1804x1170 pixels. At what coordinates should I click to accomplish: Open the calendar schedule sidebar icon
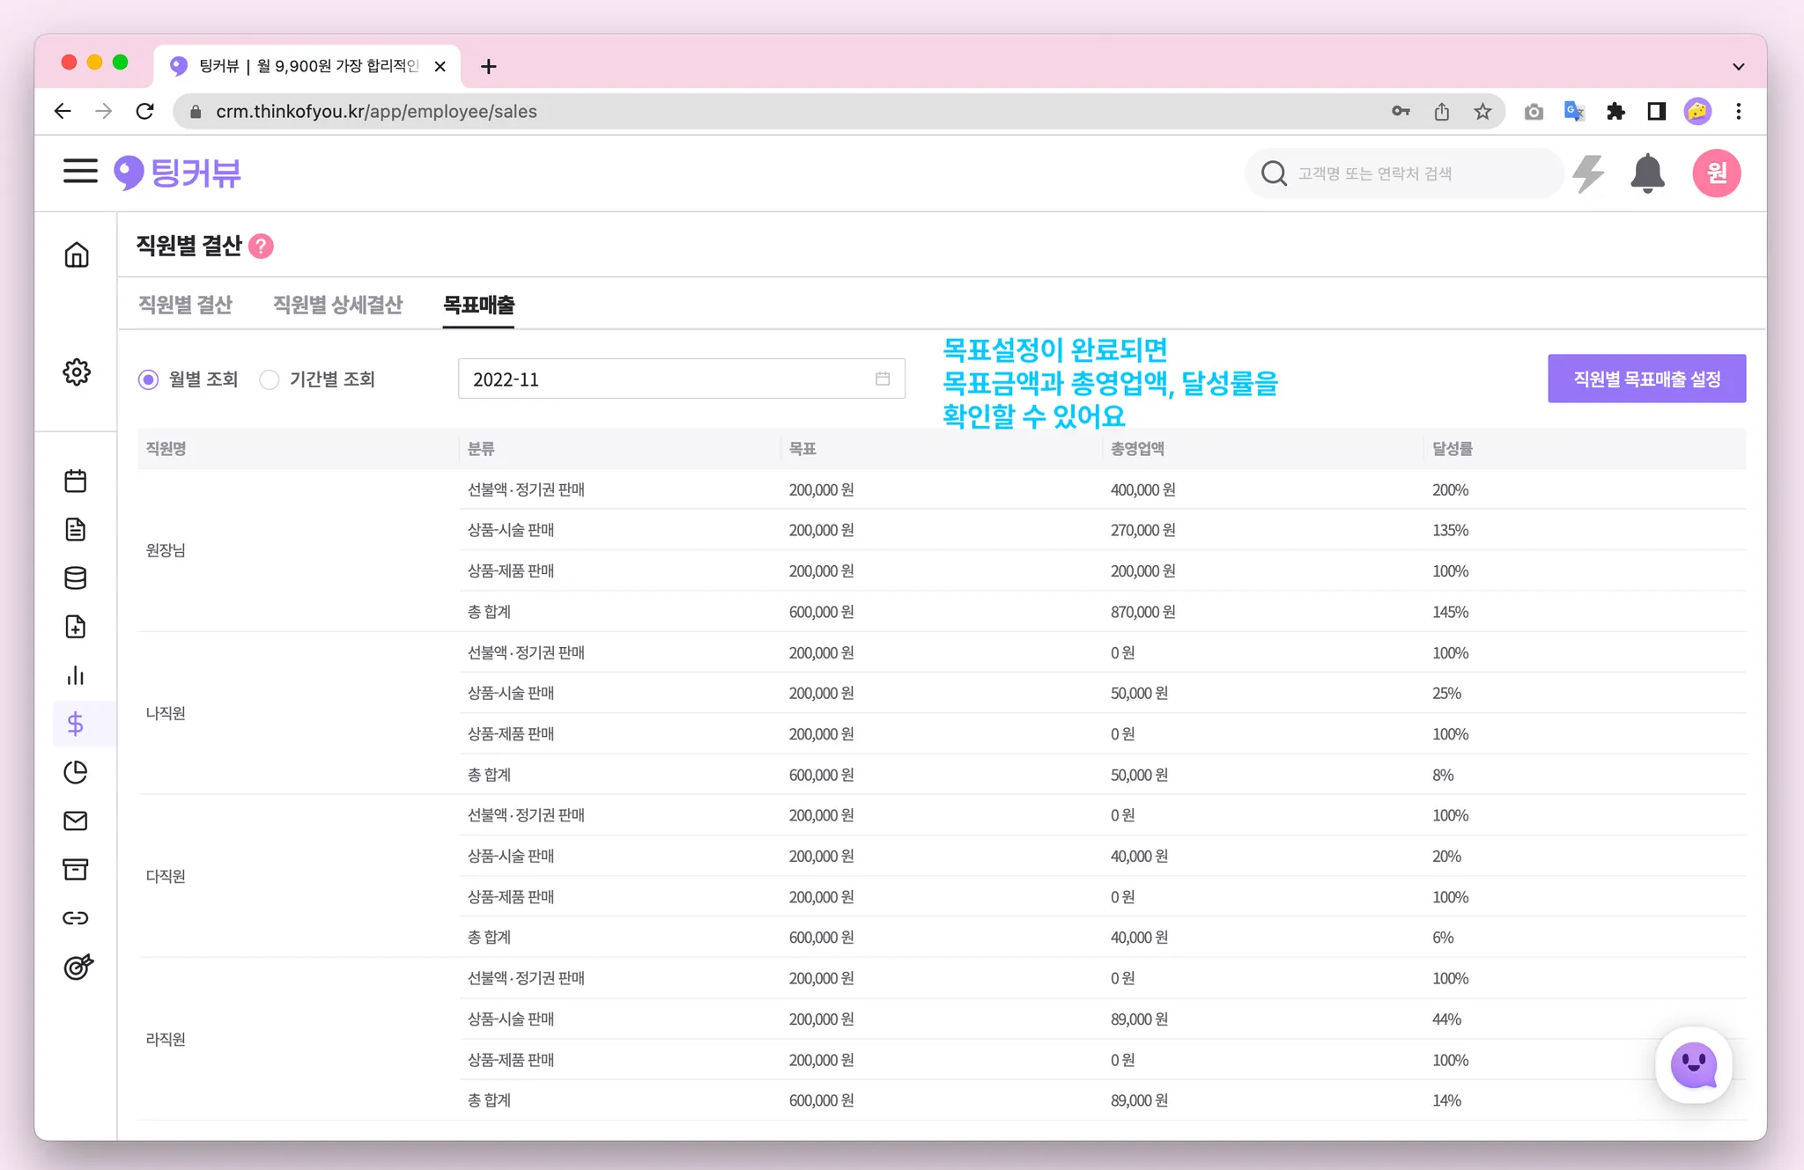click(76, 481)
